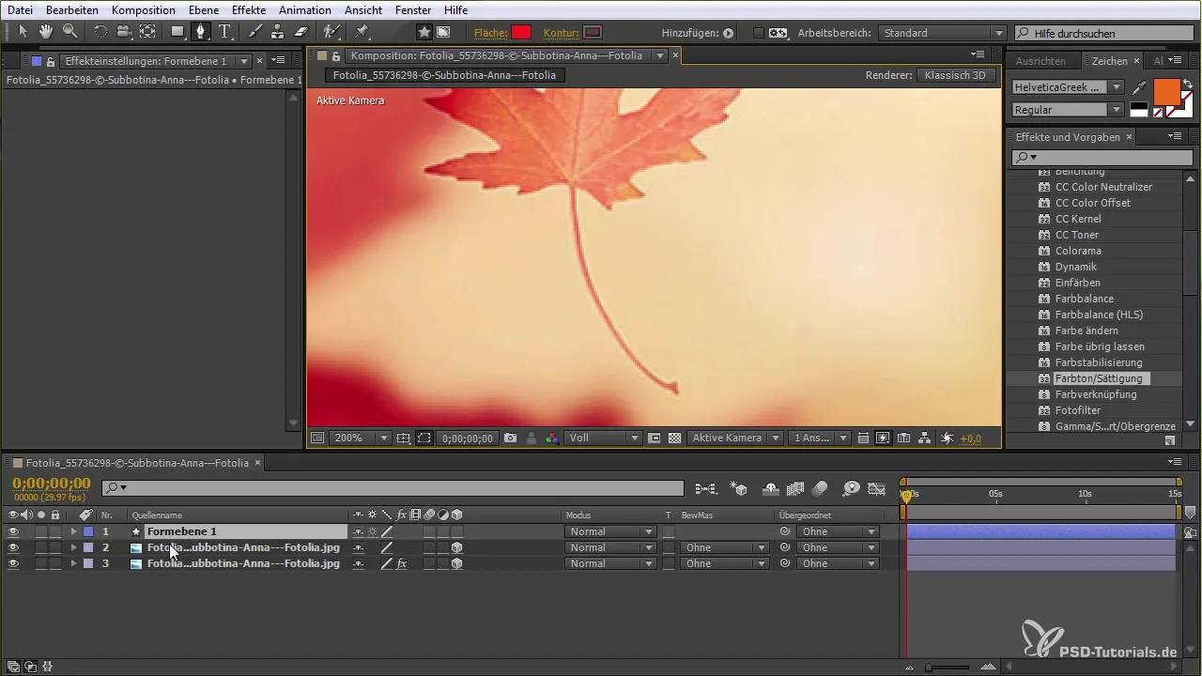Screen dimensions: 1202x676
Task: Select the Clone Stamp tool
Action: pyautogui.click(x=277, y=32)
